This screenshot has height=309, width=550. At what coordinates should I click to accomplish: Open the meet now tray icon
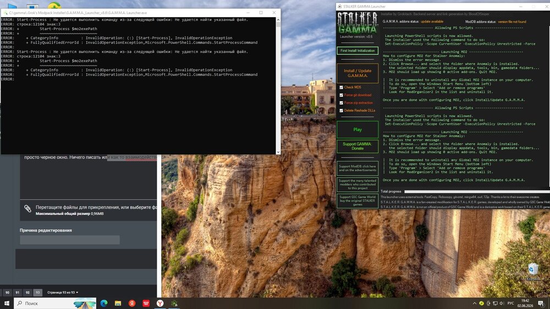coord(488,304)
